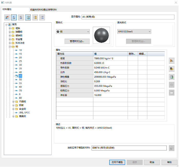This screenshot has width=179, height=167.
Task: Open the ANSI32(Steel) fill style dropdown
Action: 134,32
